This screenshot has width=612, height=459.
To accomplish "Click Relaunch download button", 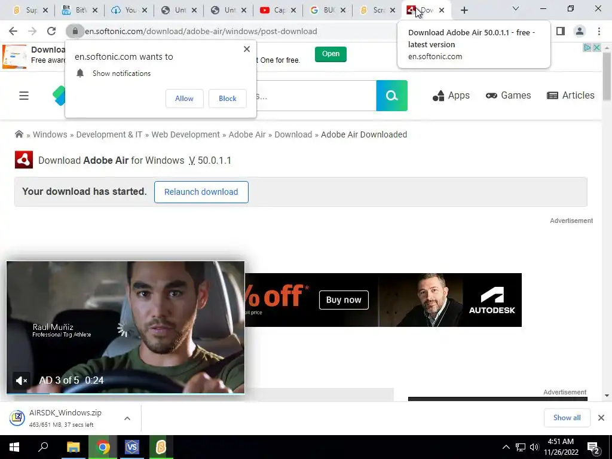I will coord(201,192).
